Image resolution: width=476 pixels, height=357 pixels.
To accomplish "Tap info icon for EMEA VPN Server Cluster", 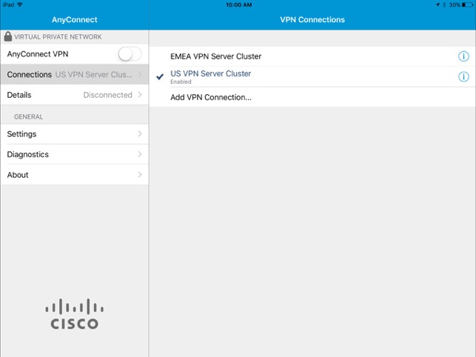I will [463, 56].
